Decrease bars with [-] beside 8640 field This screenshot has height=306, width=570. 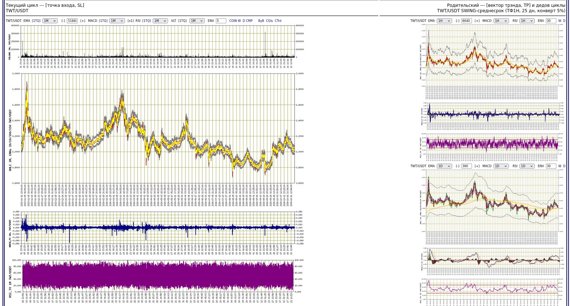click(458, 21)
